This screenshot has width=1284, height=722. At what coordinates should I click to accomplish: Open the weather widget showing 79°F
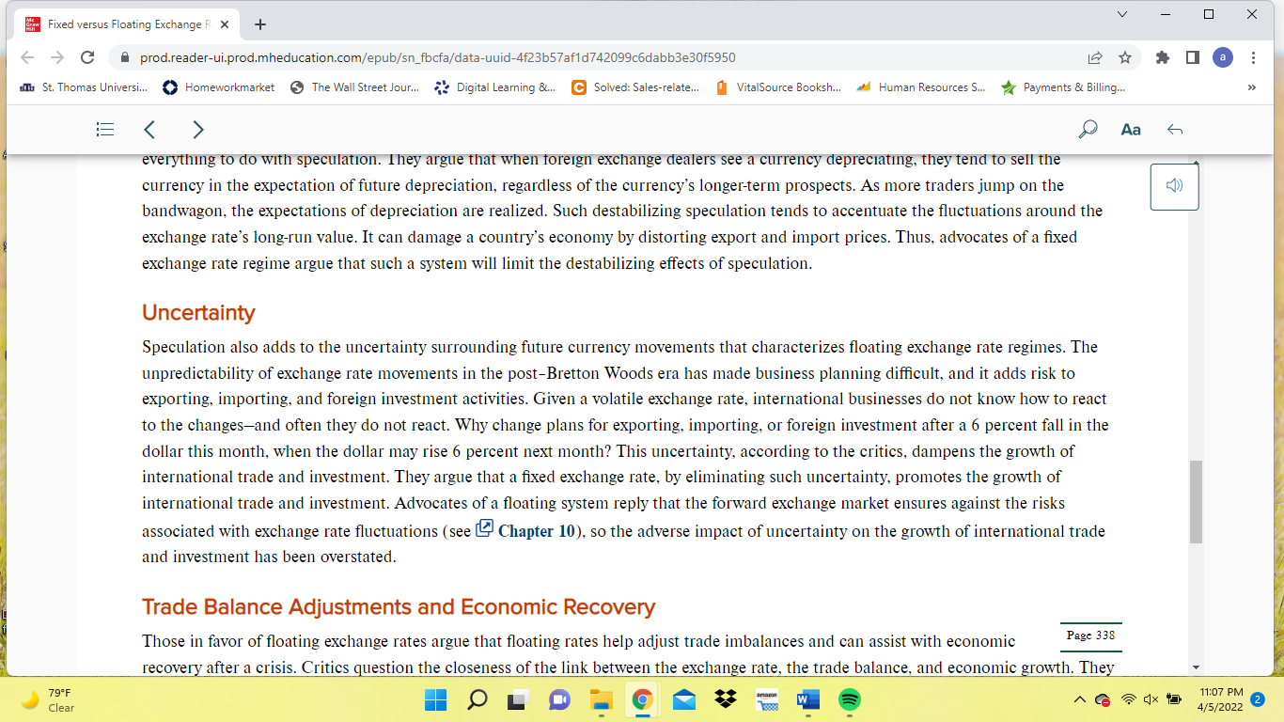(x=49, y=699)
